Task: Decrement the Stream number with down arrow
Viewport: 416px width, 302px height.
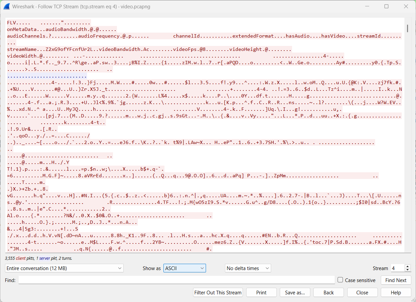Action: (x=408, y=270)
